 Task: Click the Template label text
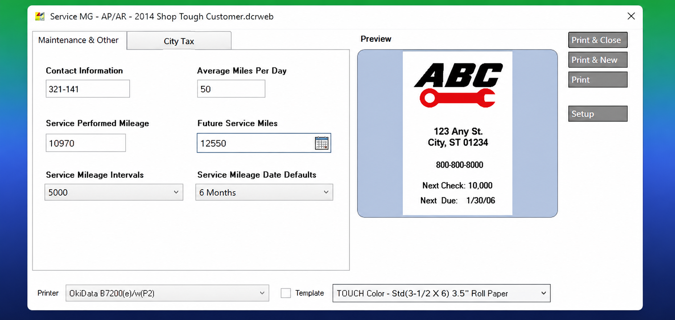coord(310,293)
